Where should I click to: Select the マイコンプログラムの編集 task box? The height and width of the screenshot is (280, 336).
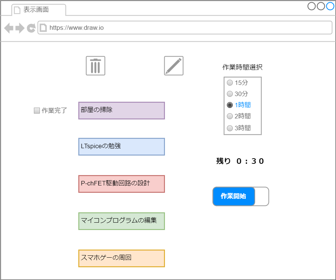tap(121, 221)
